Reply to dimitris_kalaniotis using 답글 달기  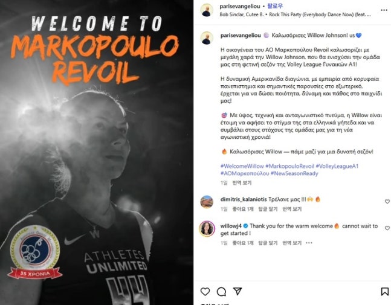(268, 209)
